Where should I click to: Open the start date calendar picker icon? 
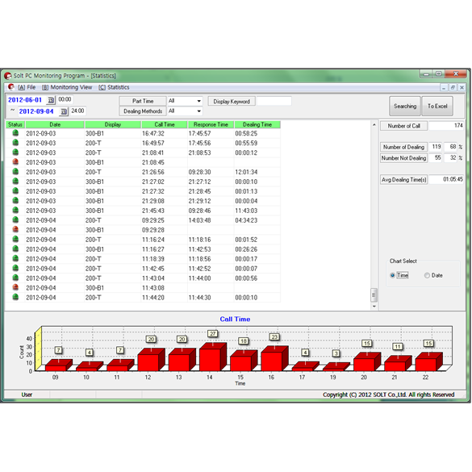click(51, 100)
